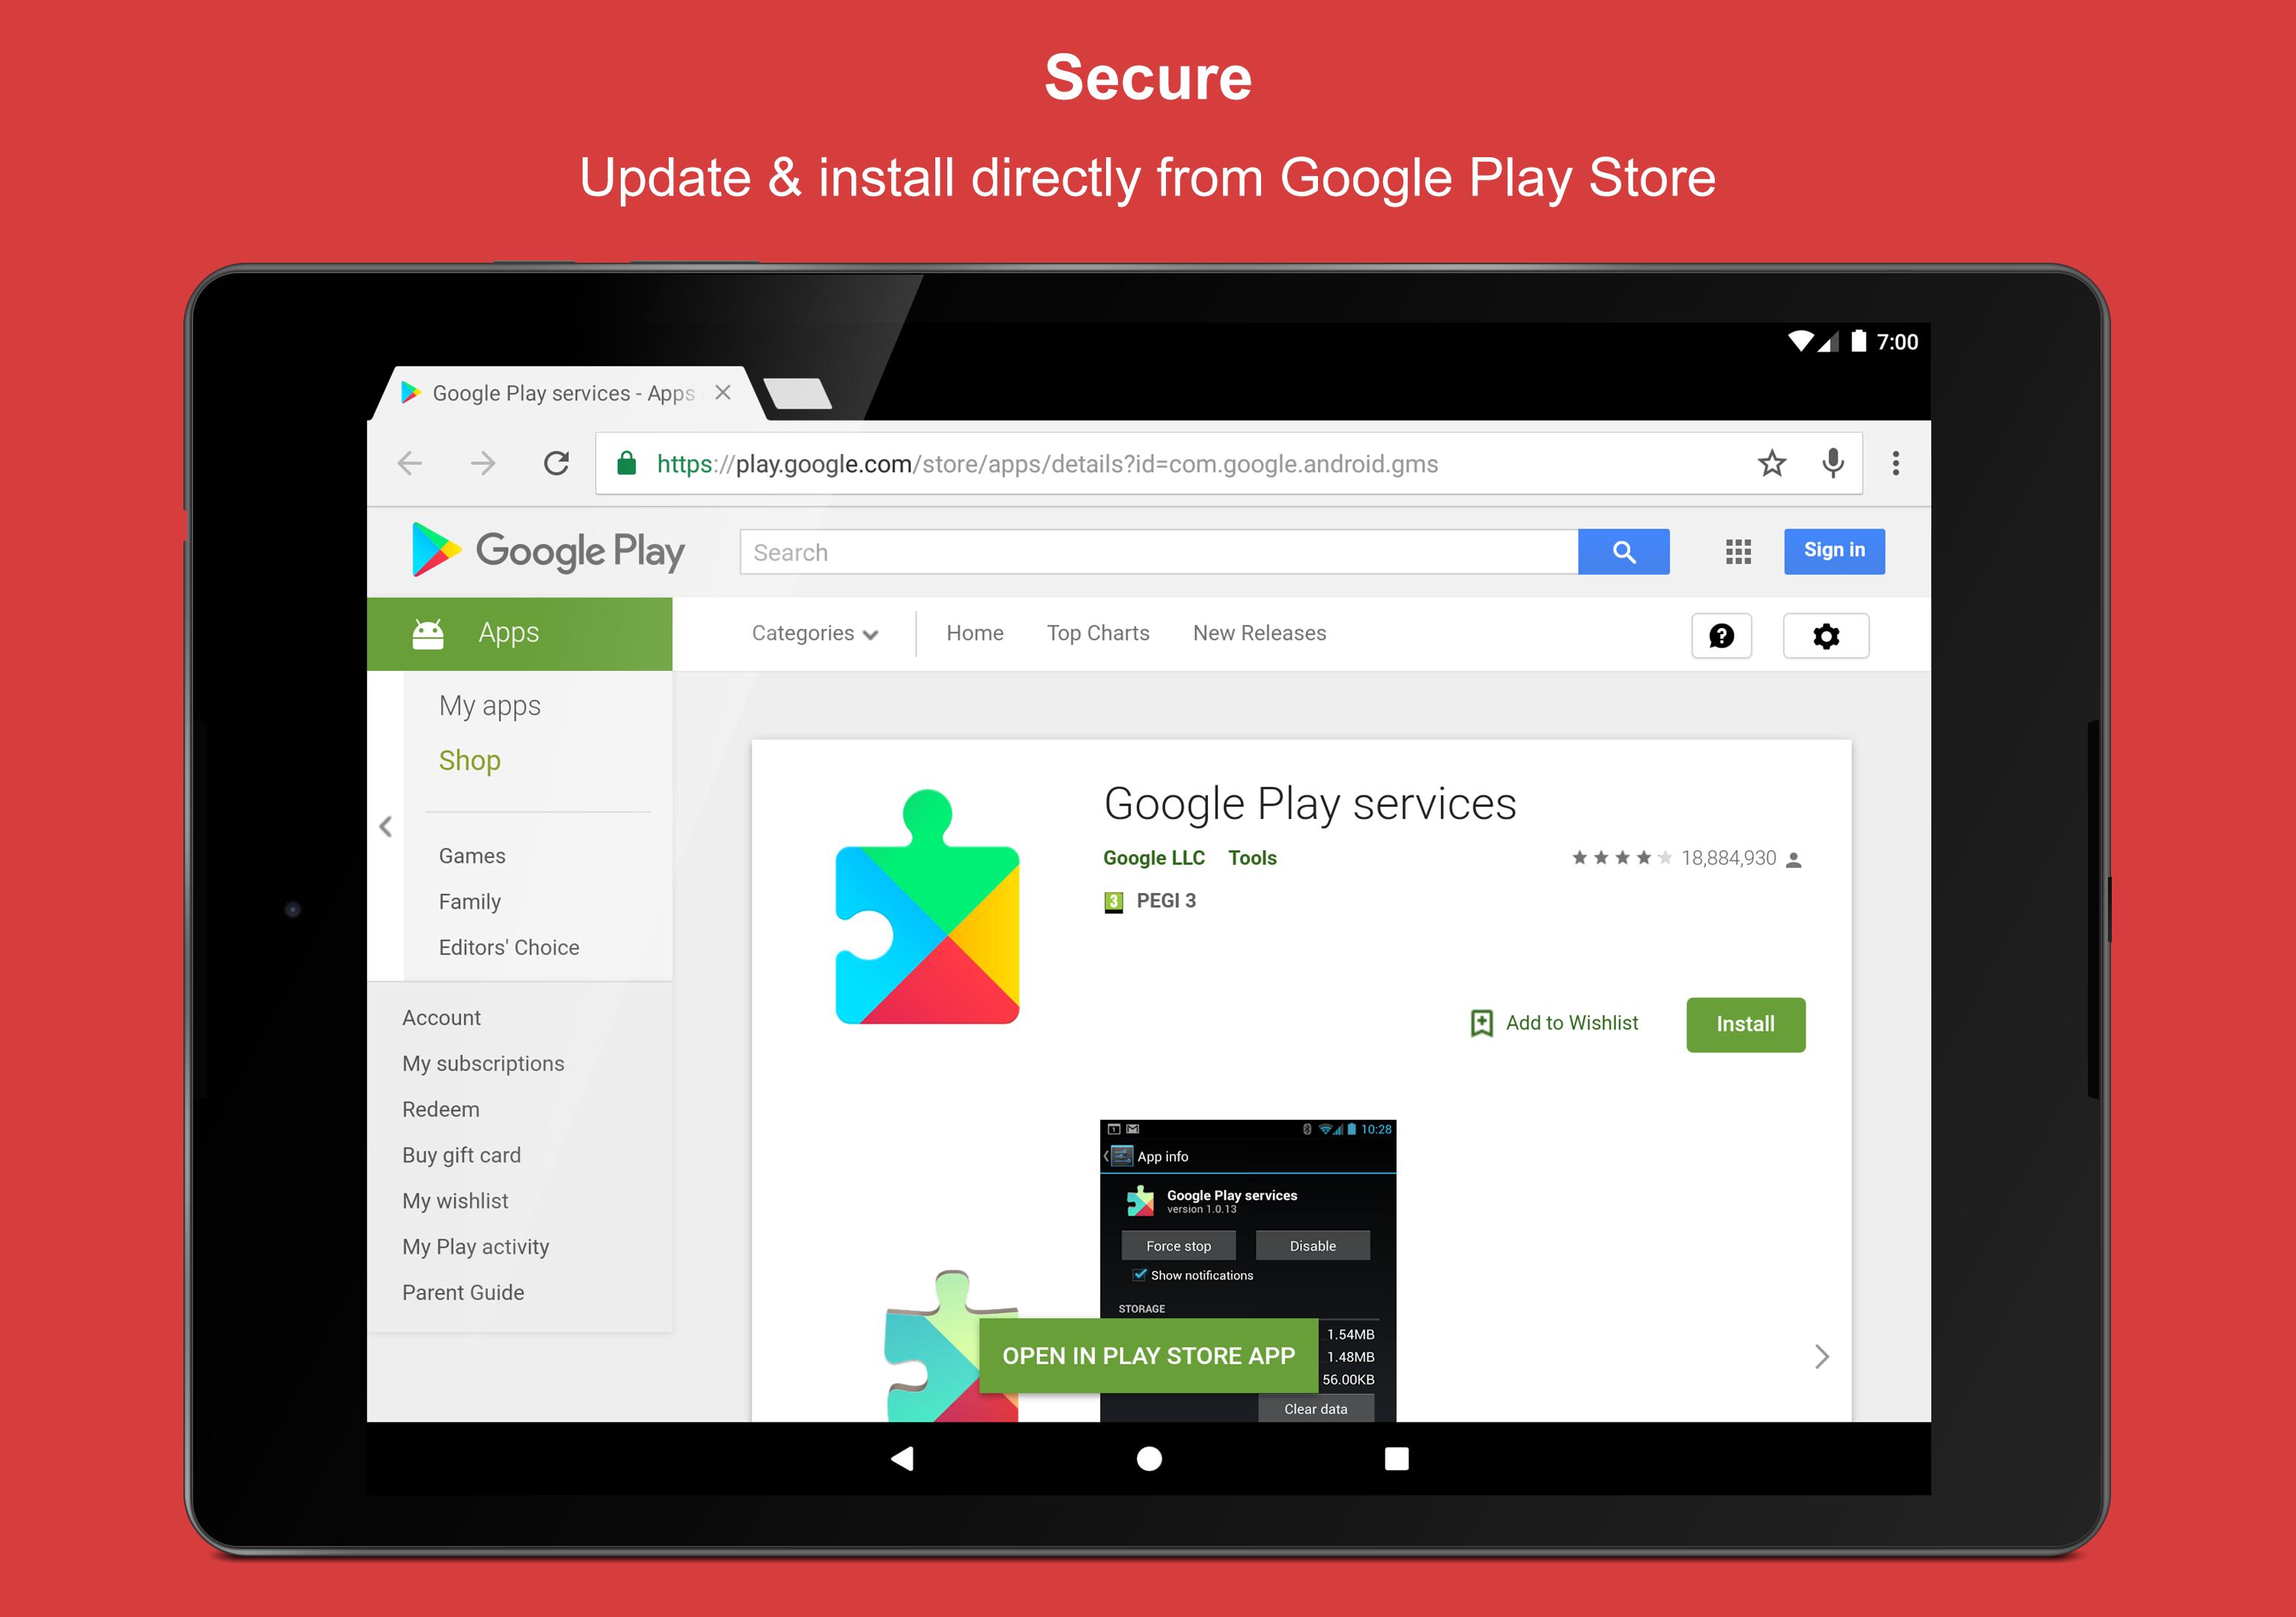Select Top Charts navigation menu item

click(1097, 632)
